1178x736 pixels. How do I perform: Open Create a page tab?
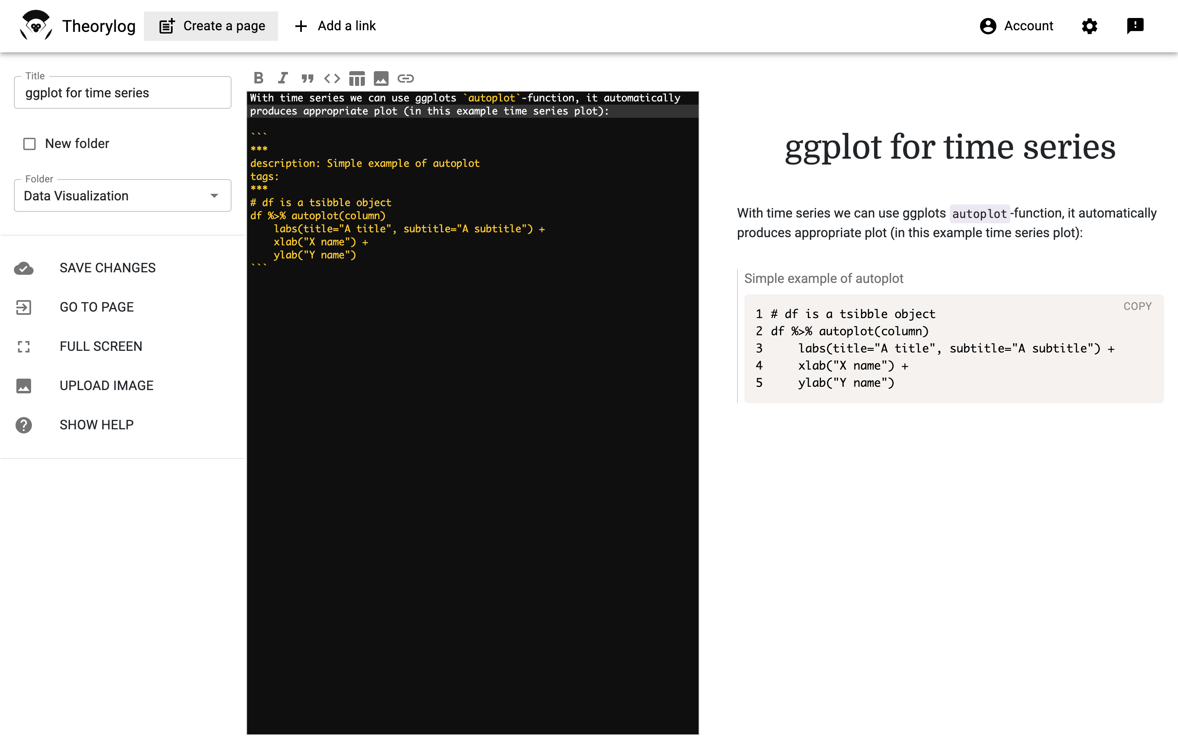coord(211,26)
